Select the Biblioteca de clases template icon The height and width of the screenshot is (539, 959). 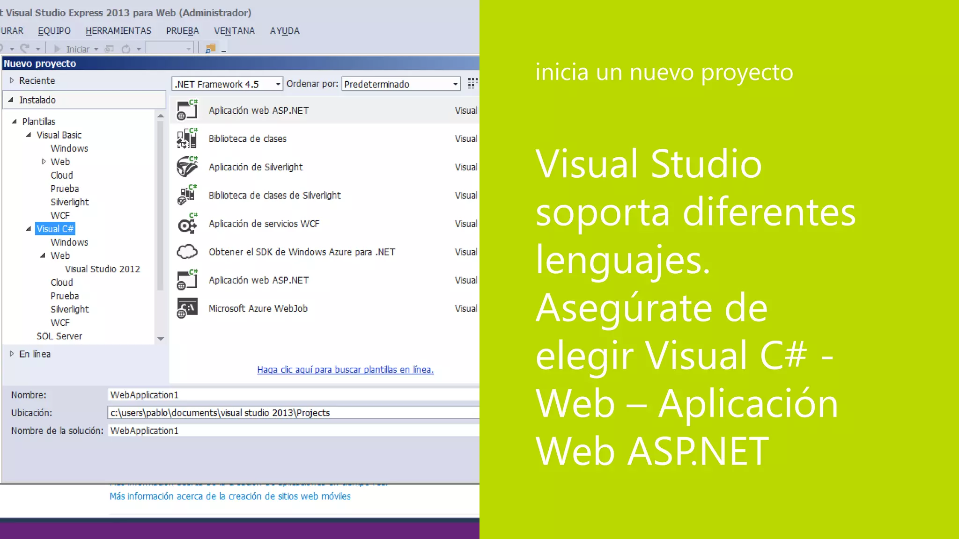pos(187,138)
